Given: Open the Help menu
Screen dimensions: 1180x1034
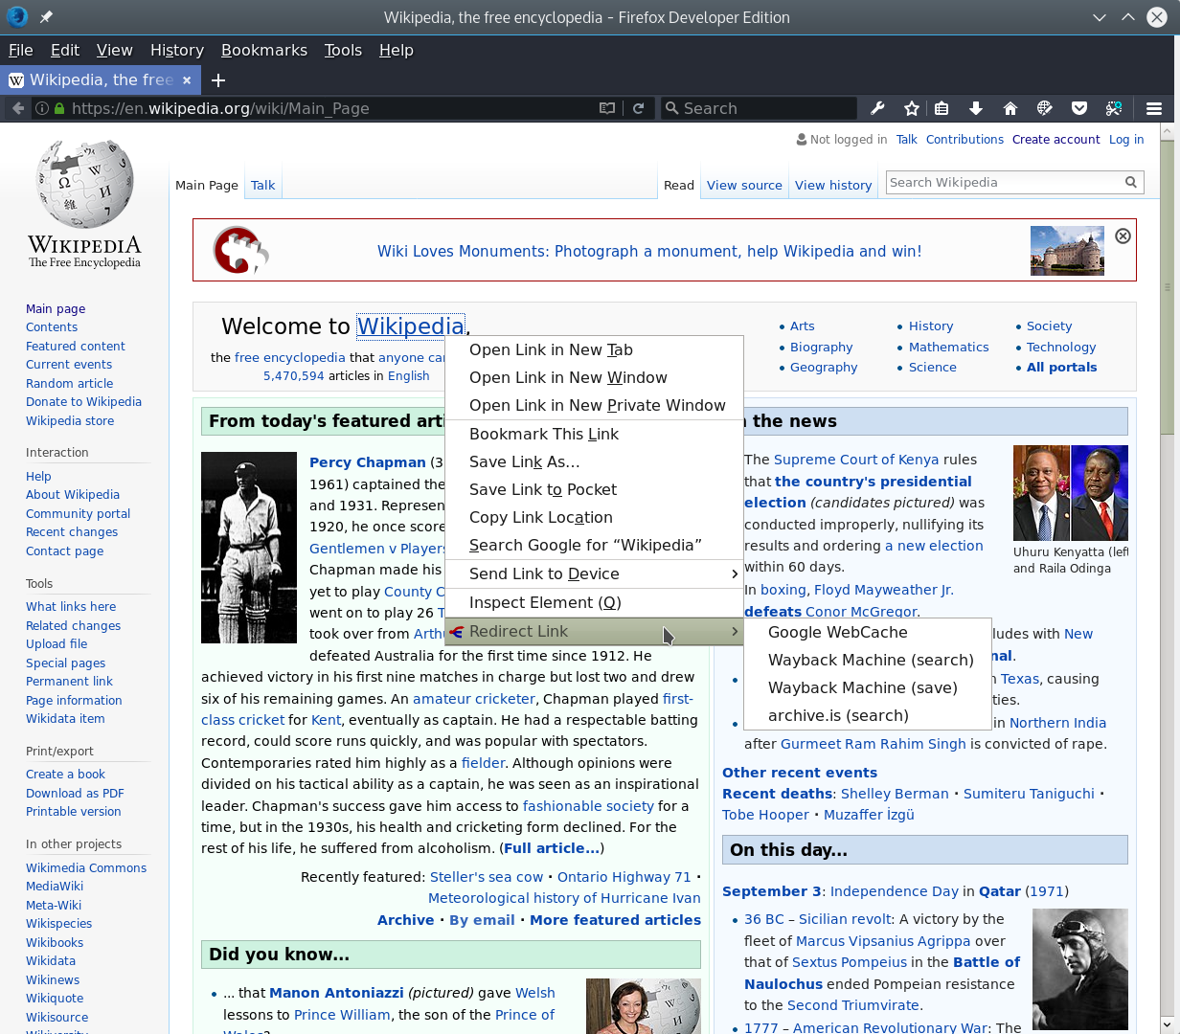Looking at the screenshot, I should [x=397, y=50].
